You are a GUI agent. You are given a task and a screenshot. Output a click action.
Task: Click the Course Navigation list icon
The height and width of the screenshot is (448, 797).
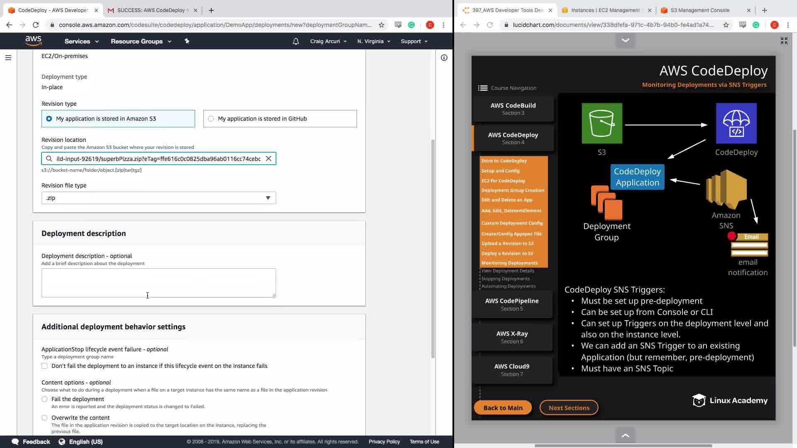tap(482, 88)
